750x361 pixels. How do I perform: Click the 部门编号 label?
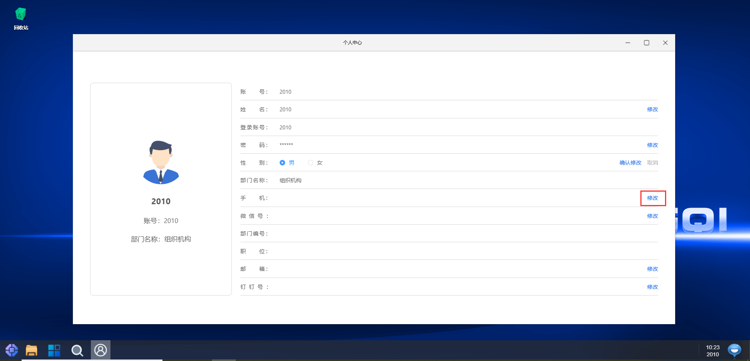tap(254, 234)
